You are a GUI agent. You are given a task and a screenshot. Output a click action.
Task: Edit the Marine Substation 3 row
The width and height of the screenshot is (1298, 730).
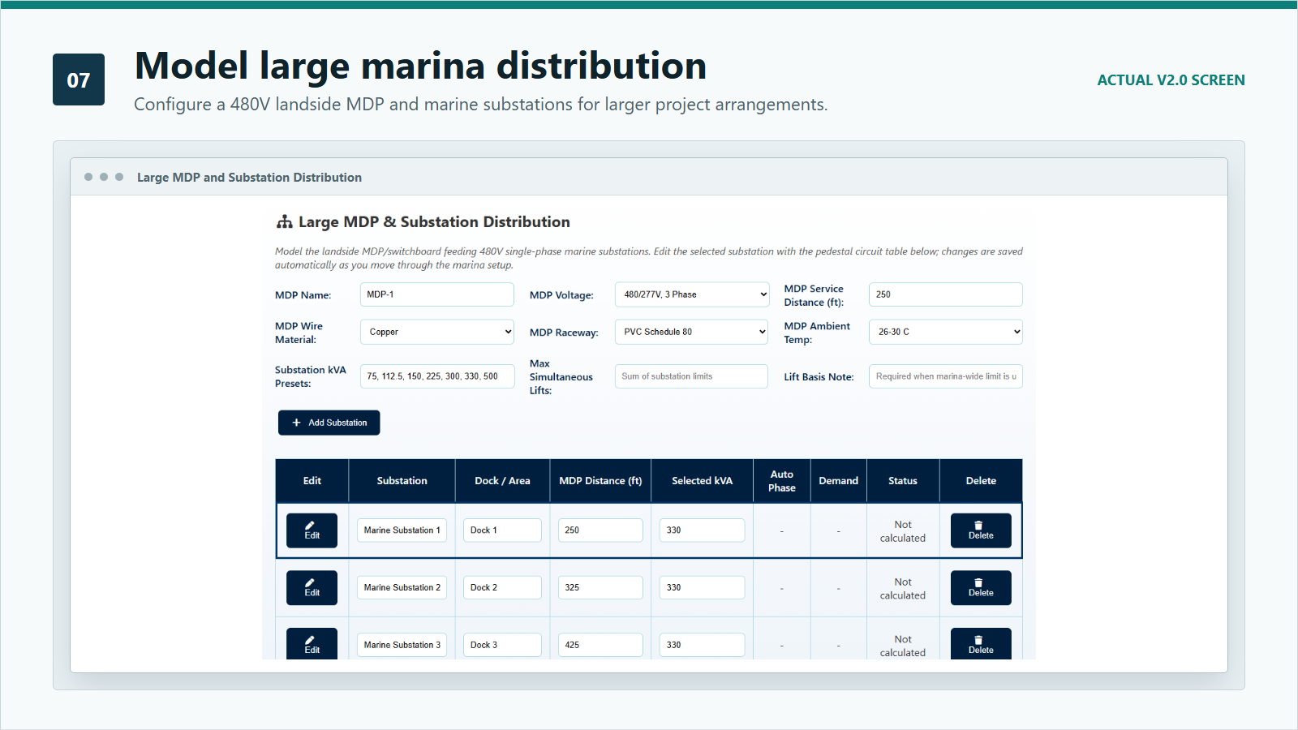(x=312, y=644)
